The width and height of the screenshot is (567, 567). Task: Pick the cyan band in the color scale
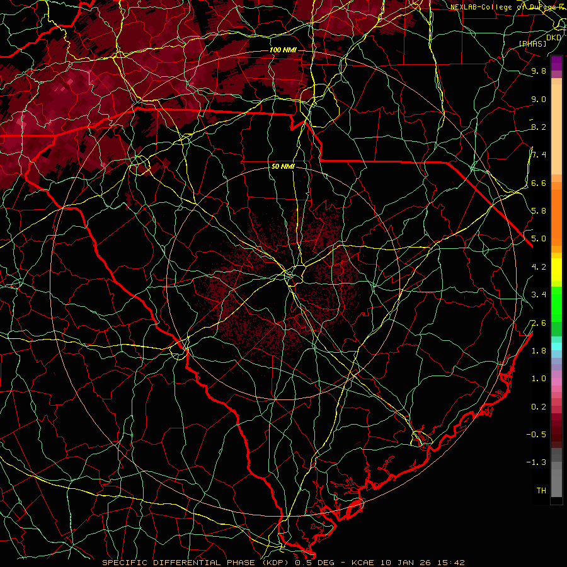(556, 346)
